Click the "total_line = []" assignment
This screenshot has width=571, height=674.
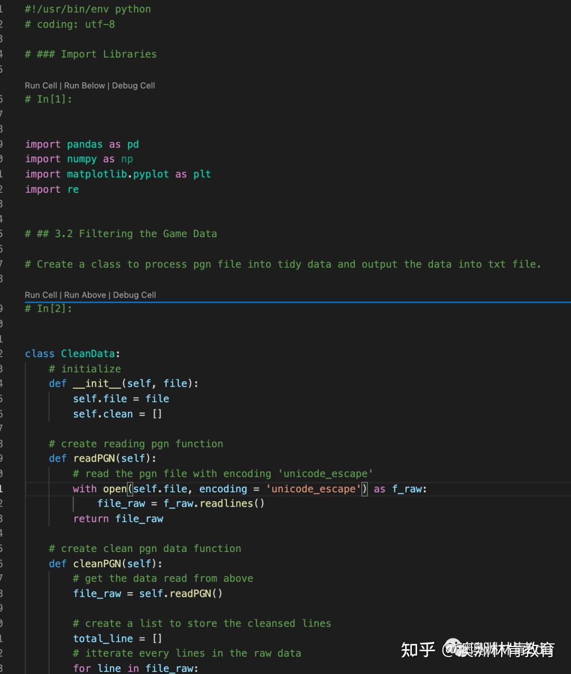click(117, 639)
